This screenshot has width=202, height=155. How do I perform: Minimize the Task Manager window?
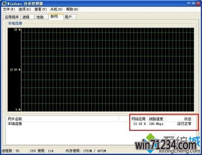click(x=189, y=4)
